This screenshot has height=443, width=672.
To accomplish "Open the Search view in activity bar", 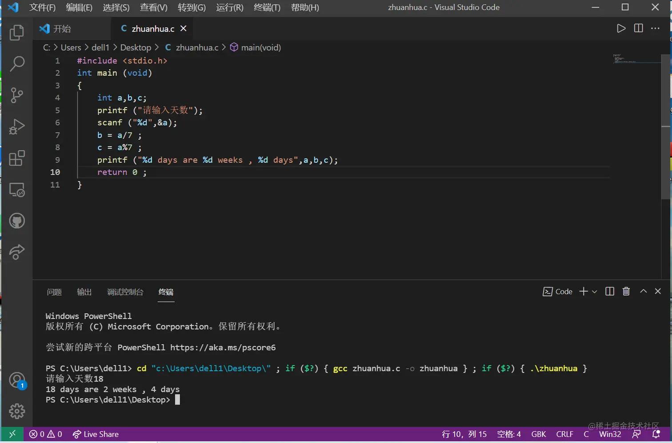I will coord(17,64).
